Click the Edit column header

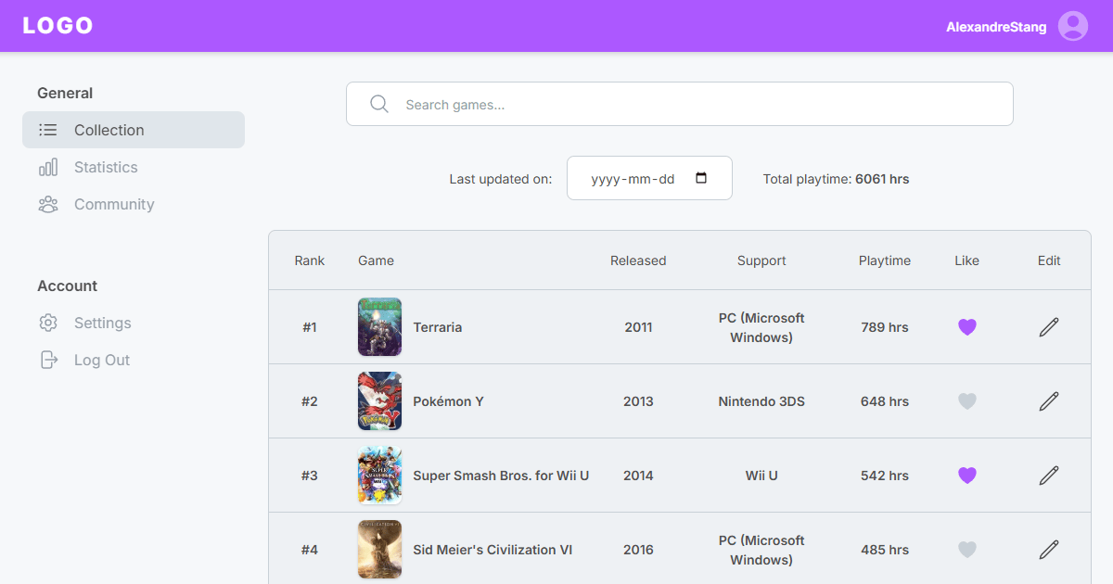coord(1049,260)
